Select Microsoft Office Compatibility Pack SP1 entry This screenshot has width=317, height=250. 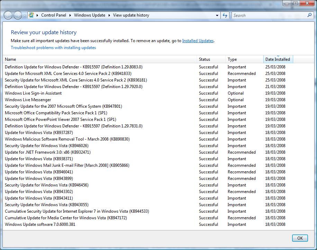[x=56, y=113]
